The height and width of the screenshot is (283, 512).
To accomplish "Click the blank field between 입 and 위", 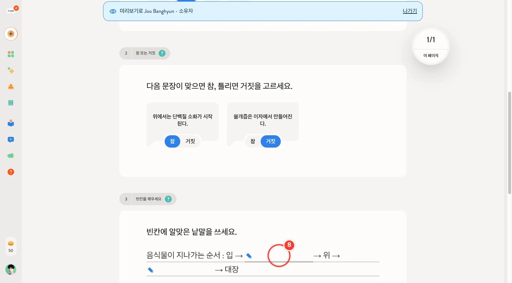I will (279, 256).
